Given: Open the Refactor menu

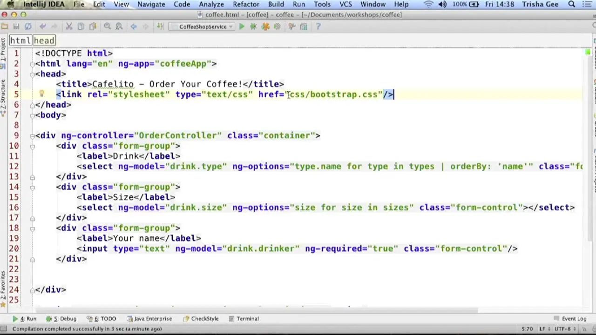Looking at the screenshot, I should 246,4.
